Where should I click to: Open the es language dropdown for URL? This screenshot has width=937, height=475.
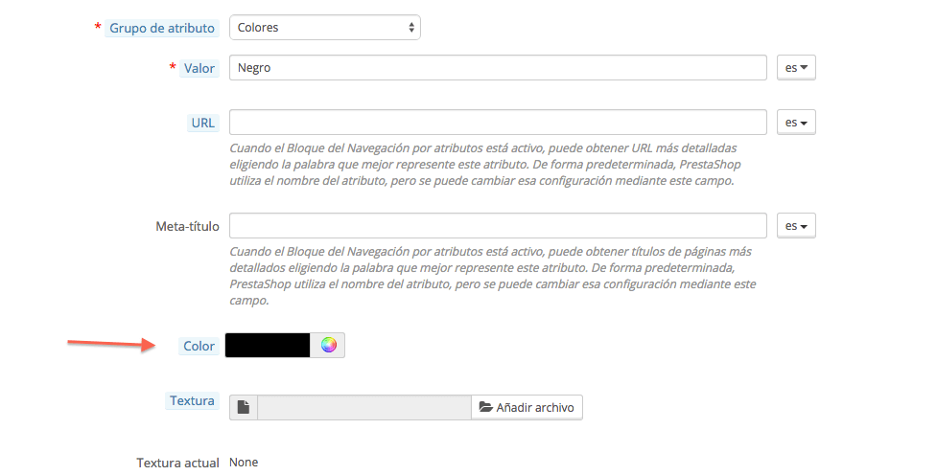[796, 123]
